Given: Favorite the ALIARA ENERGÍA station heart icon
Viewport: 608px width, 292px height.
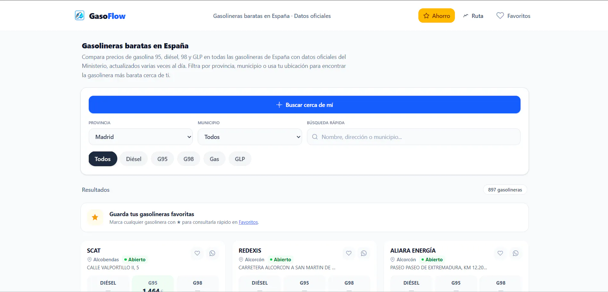Looking at the screenshot, I should pyautogui.click(x=500, y=253).
